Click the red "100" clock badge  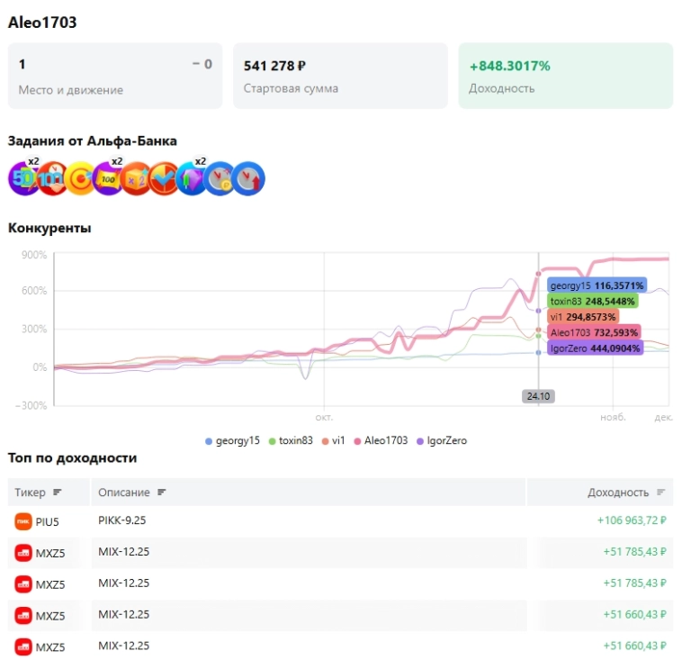(x=52, y=178)
